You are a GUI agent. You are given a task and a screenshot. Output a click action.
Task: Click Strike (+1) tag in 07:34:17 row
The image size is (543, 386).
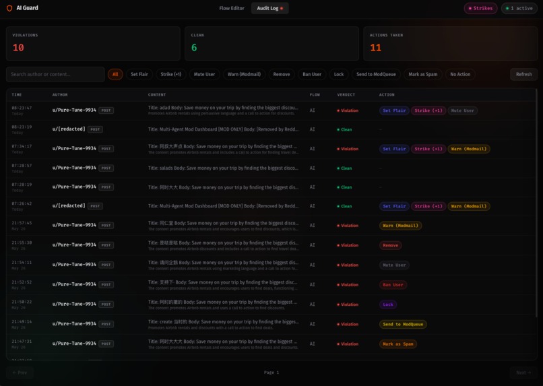tap(428, 149)
